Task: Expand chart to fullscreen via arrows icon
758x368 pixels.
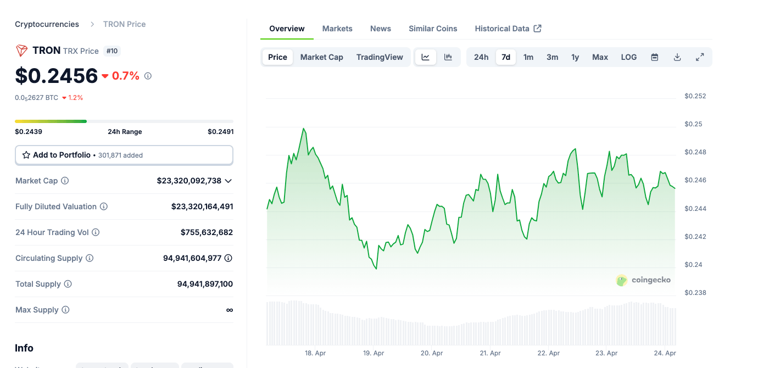Action: click(x=700, y=57)
